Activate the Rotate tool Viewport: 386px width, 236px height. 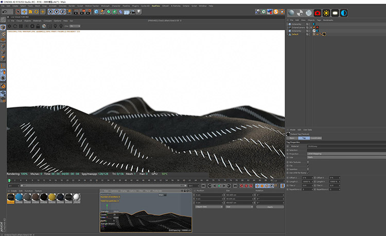click(x=37, y=11)
